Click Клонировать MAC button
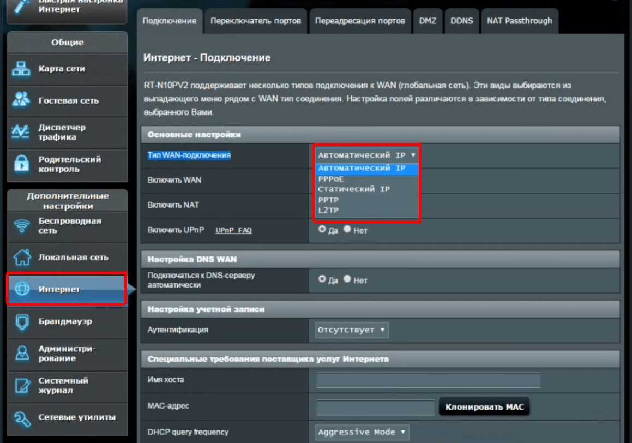The image size is (632, 443). tap(484, 407)
